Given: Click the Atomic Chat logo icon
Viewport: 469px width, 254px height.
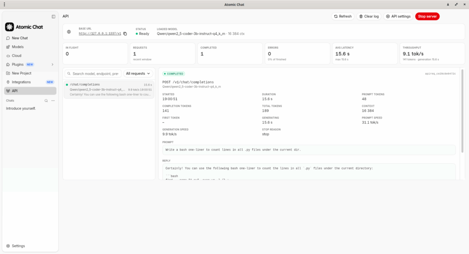Looking at the screenshot, I should click(9, 27).
